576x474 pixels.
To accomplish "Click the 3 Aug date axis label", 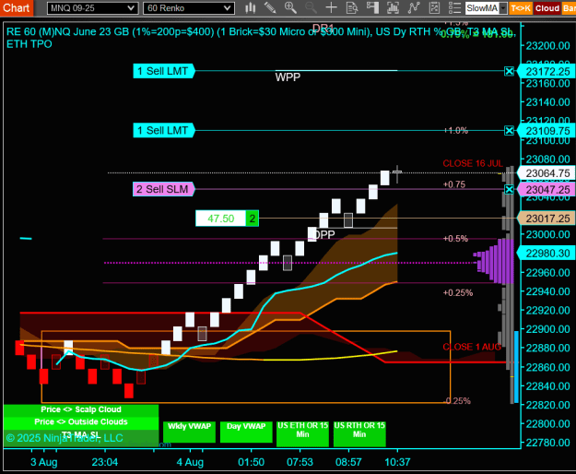I will (43, 462).
